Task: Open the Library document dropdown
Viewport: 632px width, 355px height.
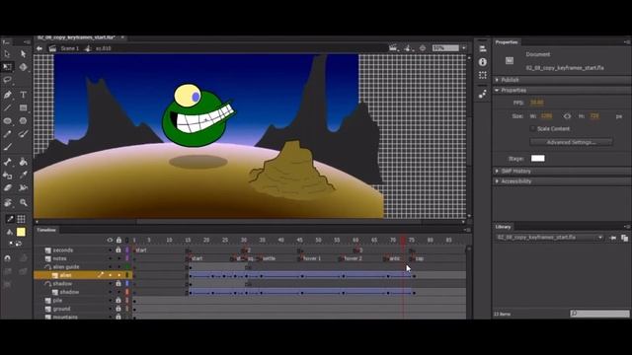Action: 600,238
